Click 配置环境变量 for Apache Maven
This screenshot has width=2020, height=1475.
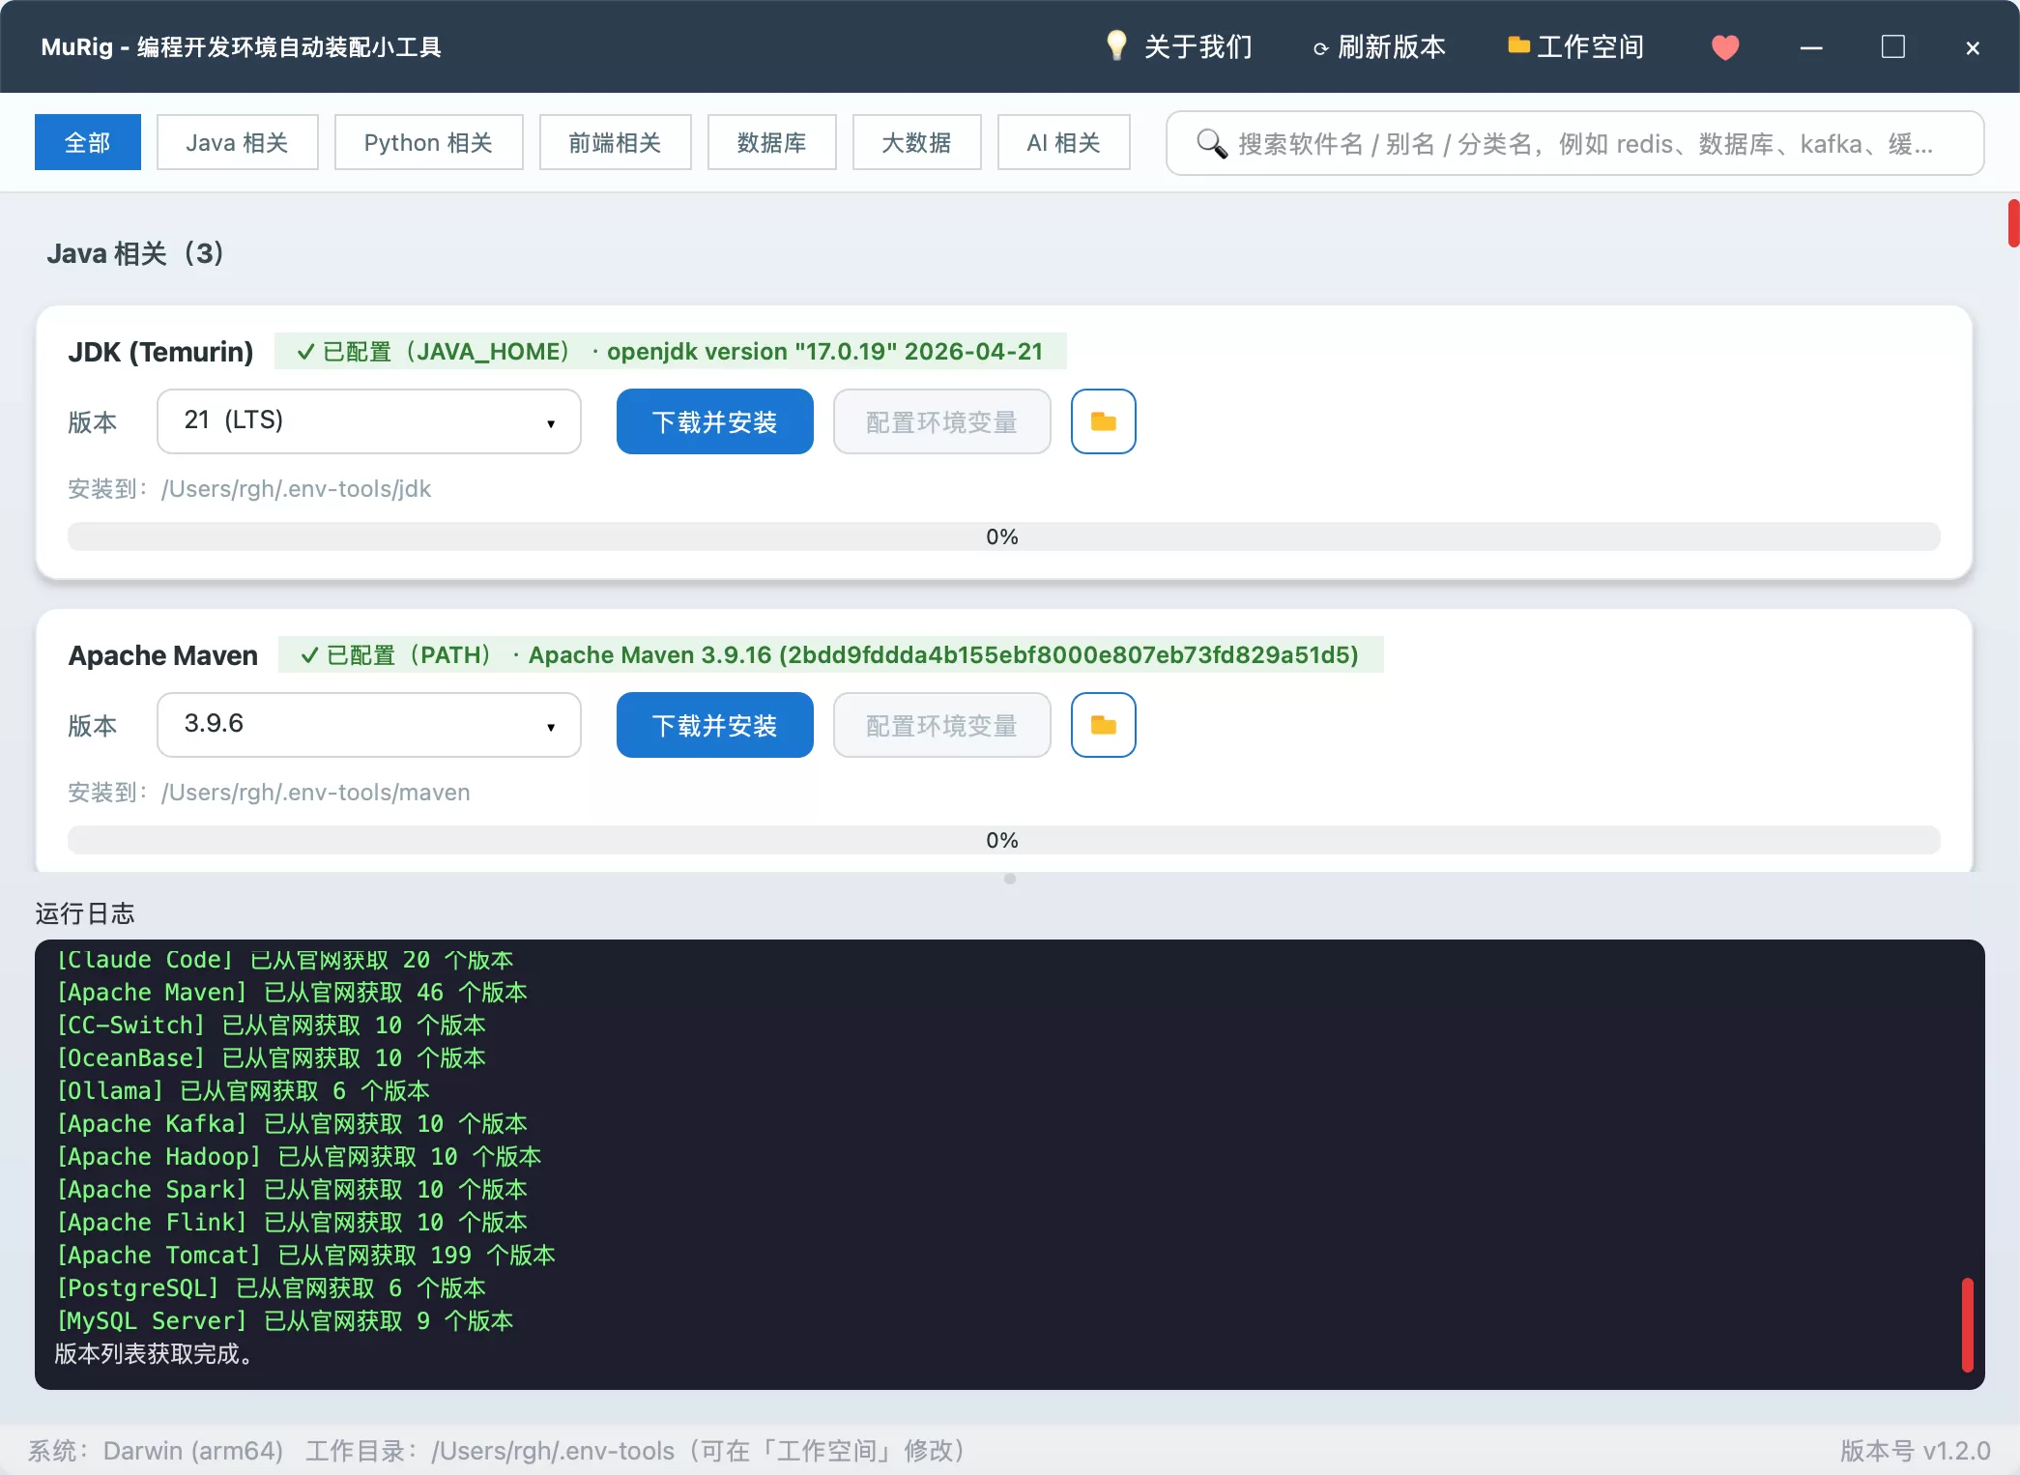[941, 725]
